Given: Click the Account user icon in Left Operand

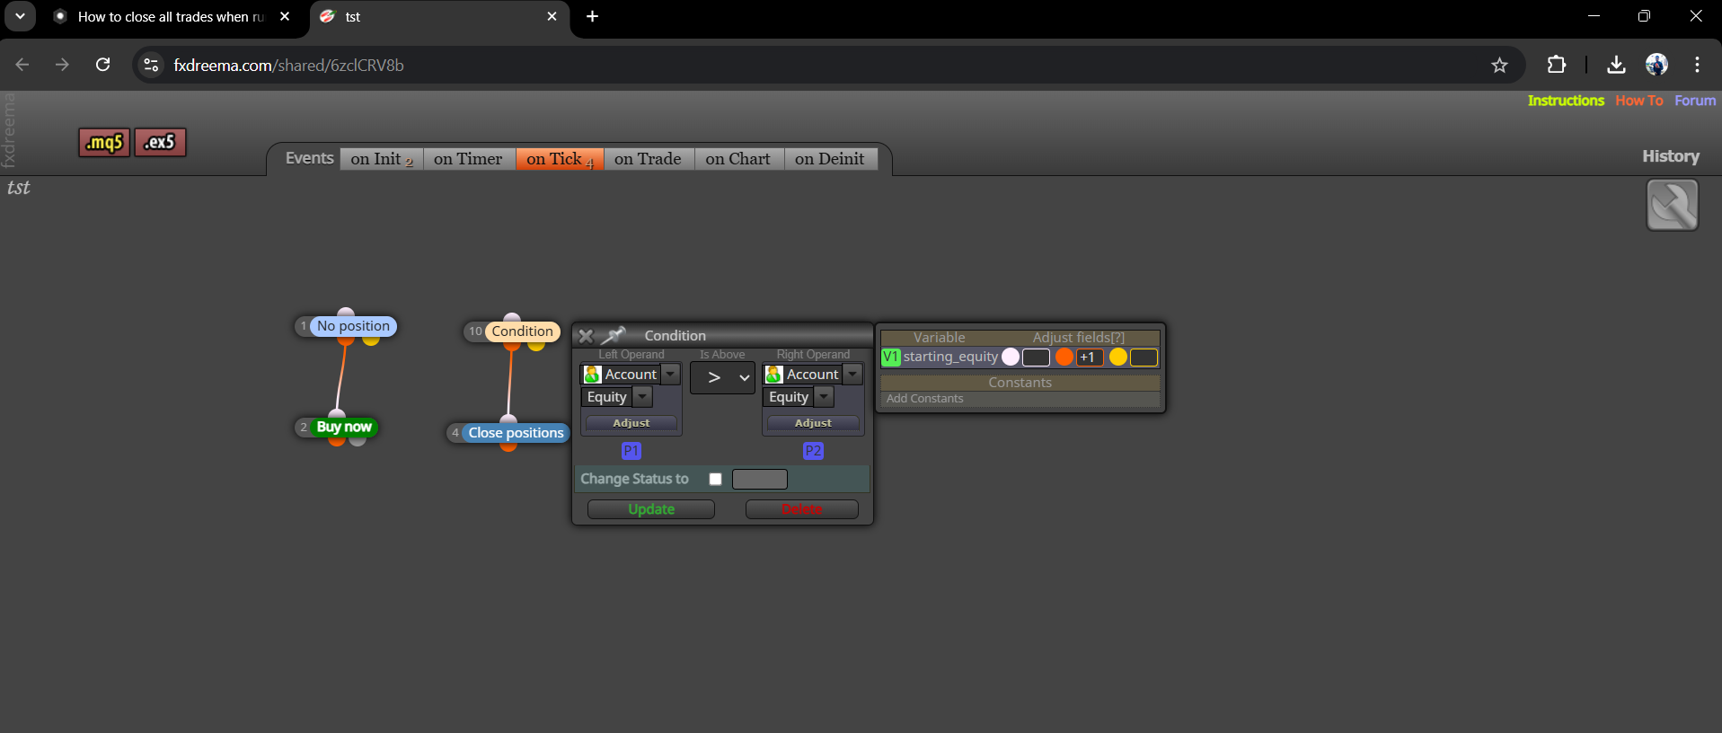Looking at the screenshot, I should (x=592, y=375).
